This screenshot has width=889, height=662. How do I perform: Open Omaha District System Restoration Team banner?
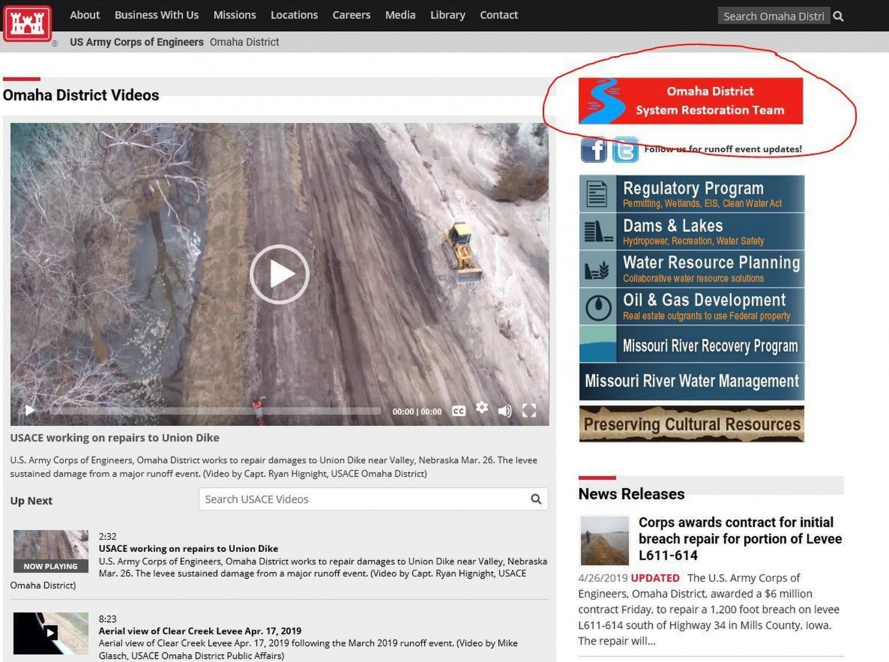click(x=690, y=101)
